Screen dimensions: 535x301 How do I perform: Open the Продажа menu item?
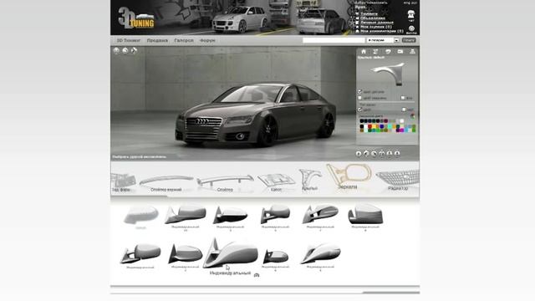(157, 40)
